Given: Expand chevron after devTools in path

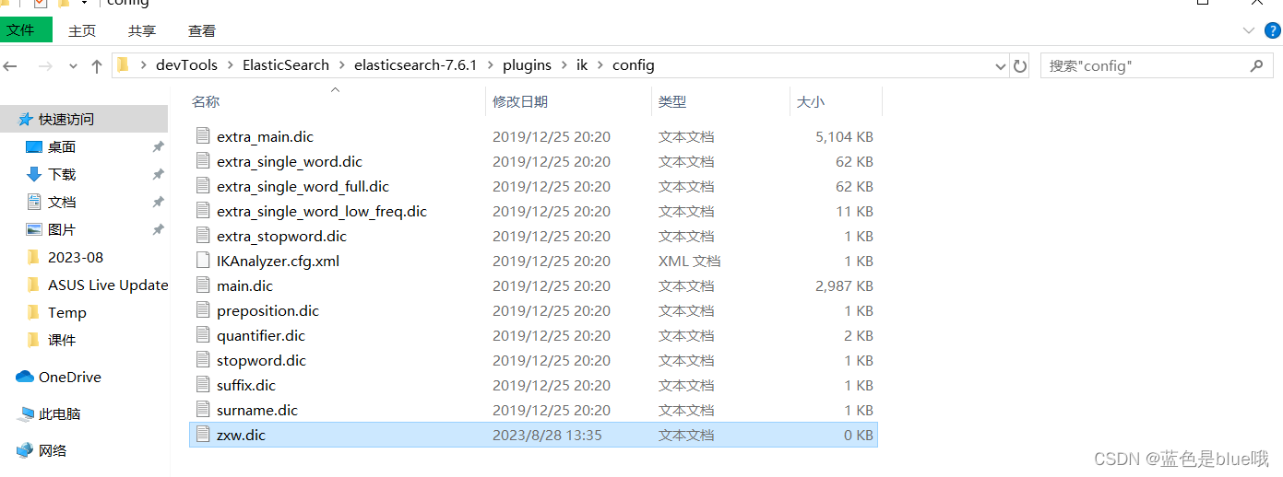Looking at the screenshot, I should [x=231, y=65].
